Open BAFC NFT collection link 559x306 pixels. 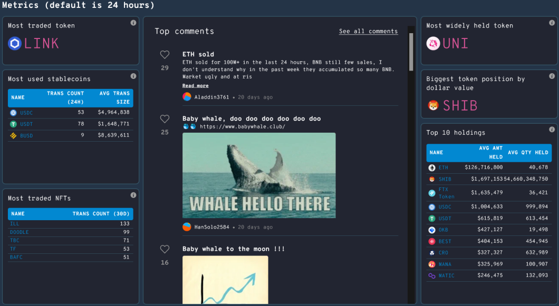[x=16, y=257]
